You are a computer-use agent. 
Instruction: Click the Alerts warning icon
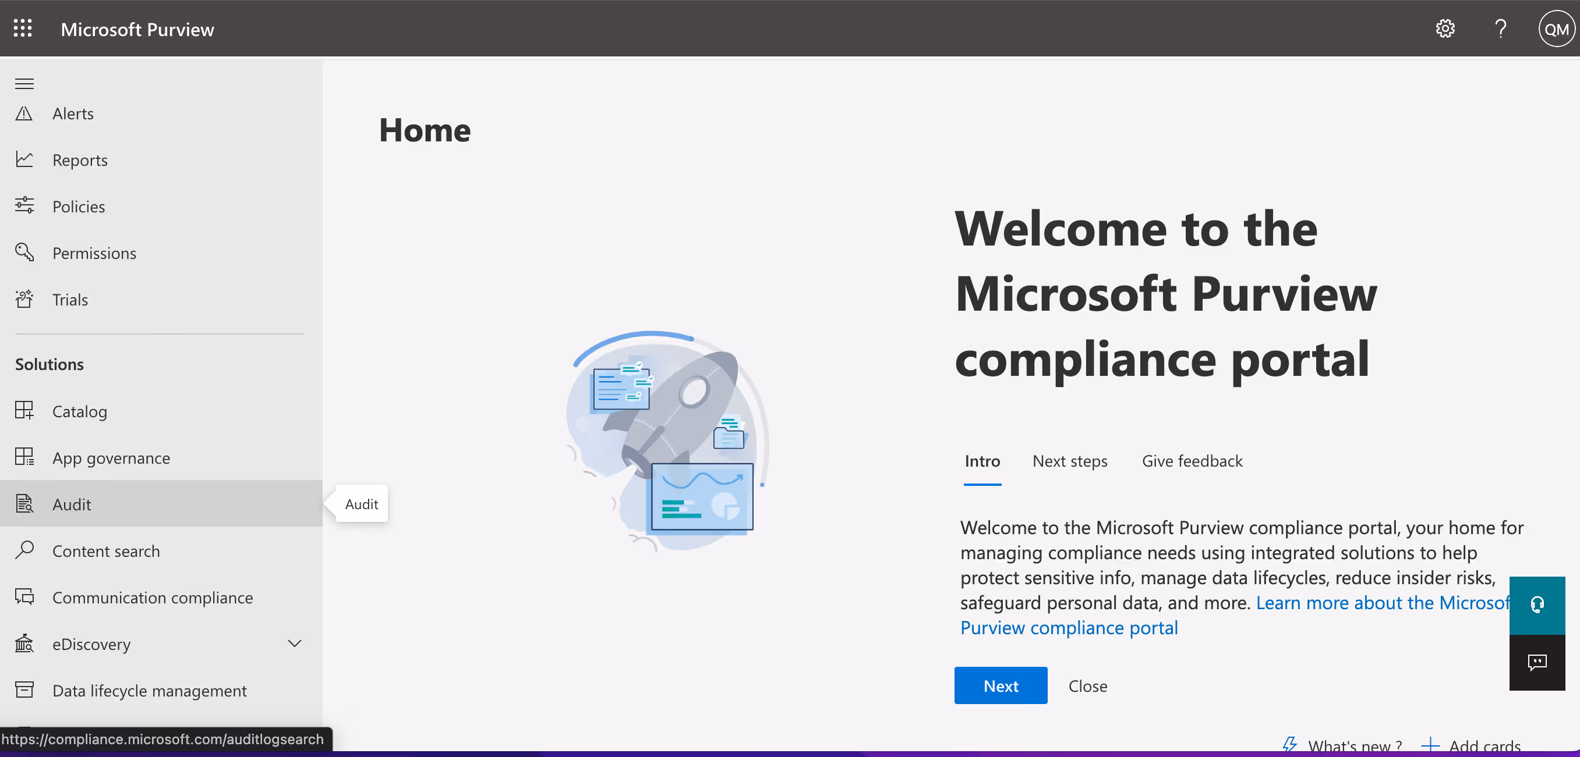point(24,113)
